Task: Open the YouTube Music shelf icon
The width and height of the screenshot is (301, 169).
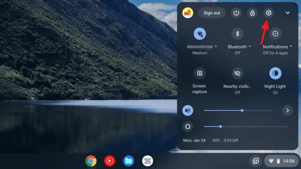Action: click(x=110, y=161)
